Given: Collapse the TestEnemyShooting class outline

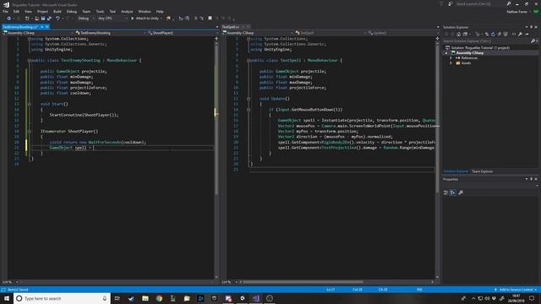Looking at the screenshot, I should (x=30, y=60).
